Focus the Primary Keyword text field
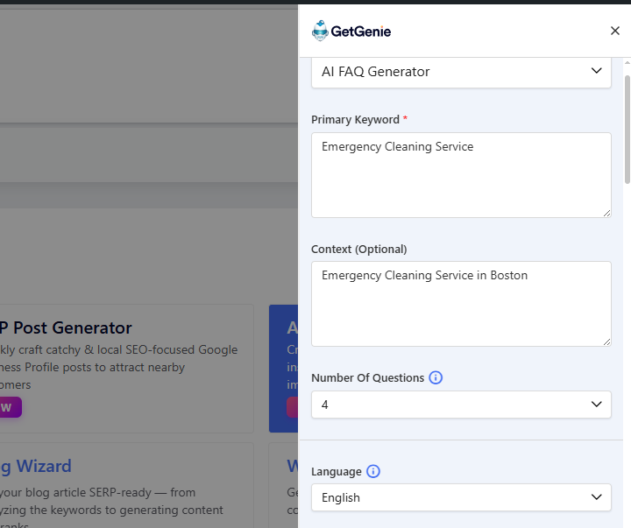Viewport: 631px width, 528px height. click(x=461, y=174)
